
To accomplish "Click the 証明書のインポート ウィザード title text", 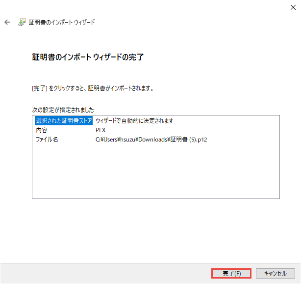I will [62, 23].
